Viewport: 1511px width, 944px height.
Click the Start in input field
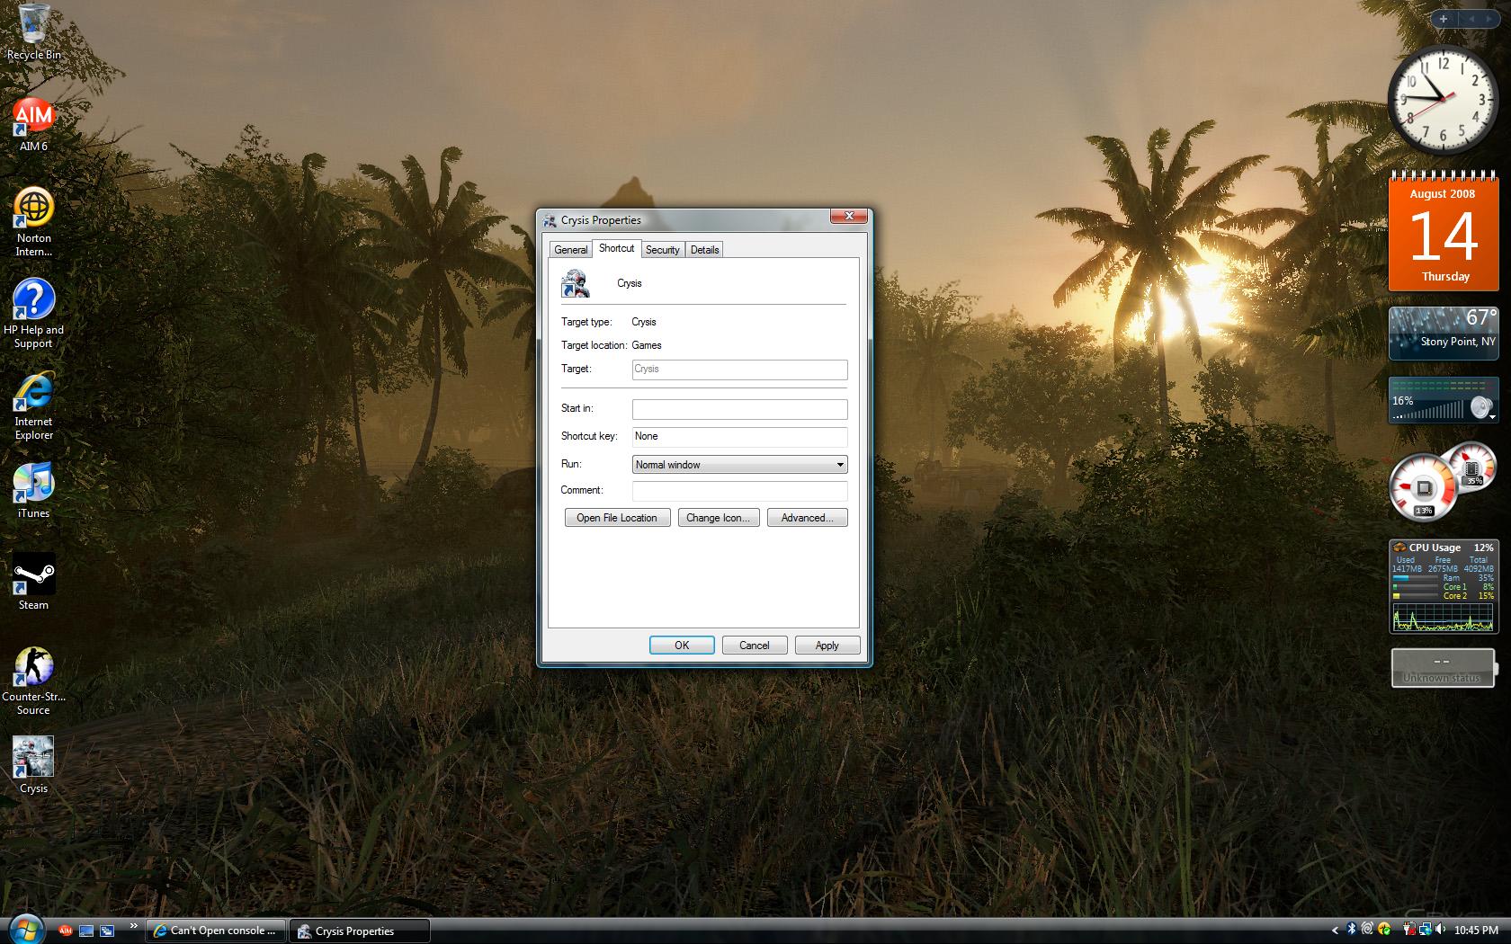pyautogui.click(x=739, y=409)
